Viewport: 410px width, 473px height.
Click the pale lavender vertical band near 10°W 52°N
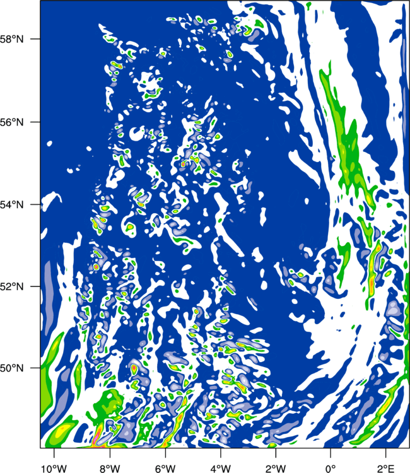pyautogui.click(x=48, y=293)
